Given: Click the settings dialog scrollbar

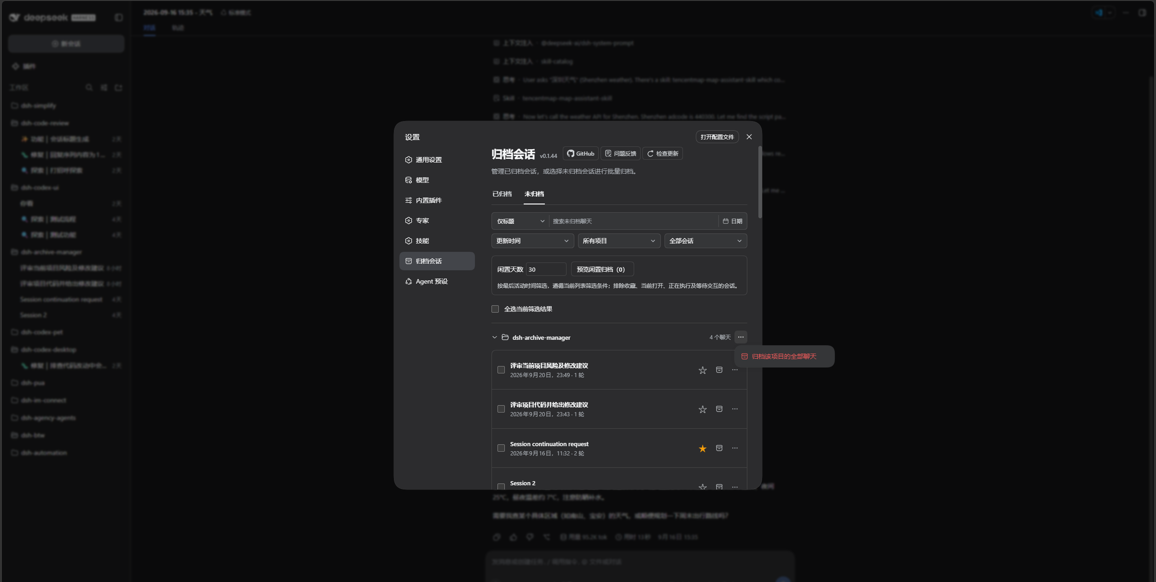Looking at the screenshot, I should coord(760,182).
